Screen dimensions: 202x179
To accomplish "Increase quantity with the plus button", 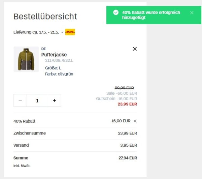I will pos(54,100).
